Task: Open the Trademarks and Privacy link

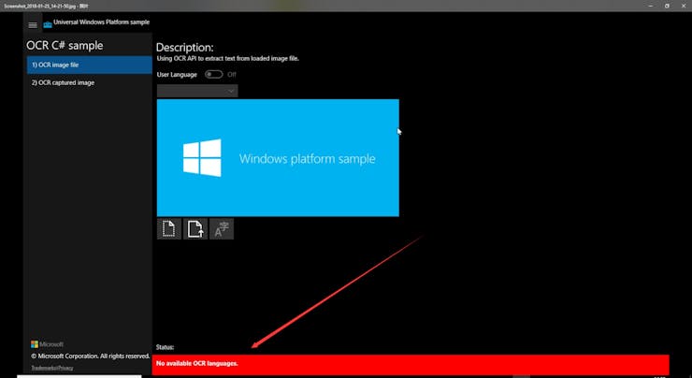Action: coord(52,368)
